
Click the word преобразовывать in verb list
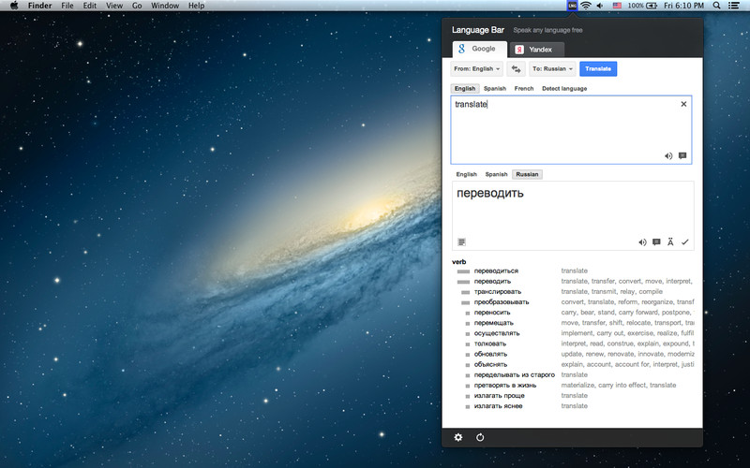(x=502, y=301)
